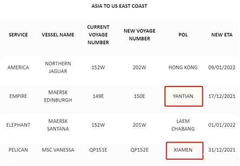240x166 pixels.
Task: Select the MAERSK EDINBURGH vessel cell
Action: [58, 96]
